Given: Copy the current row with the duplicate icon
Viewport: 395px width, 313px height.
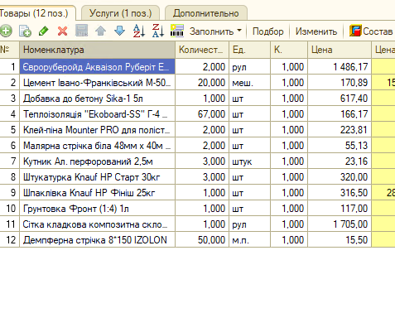Looking at the screenshot, I should (25, 31).
